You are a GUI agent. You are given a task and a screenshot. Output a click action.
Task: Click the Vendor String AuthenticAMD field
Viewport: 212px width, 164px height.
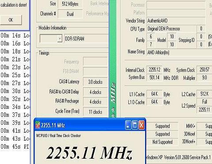[176, 21]
